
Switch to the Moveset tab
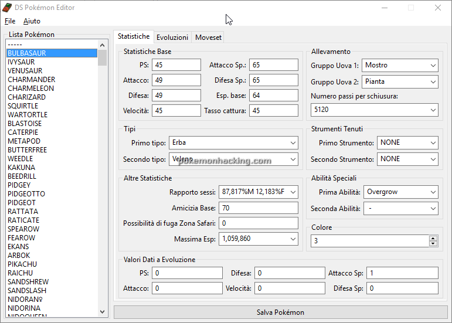click(208, 37)
